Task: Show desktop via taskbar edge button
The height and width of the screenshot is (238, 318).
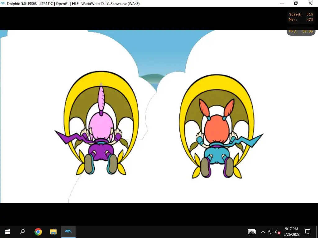Action: (317, 232)
